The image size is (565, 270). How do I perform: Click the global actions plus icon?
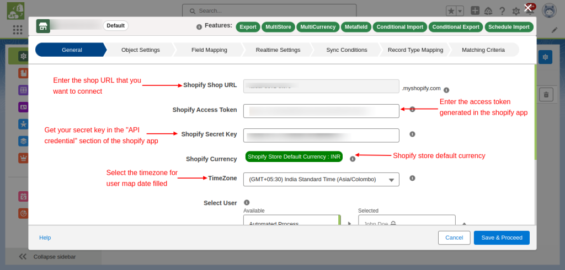click(x=475, y=11)
